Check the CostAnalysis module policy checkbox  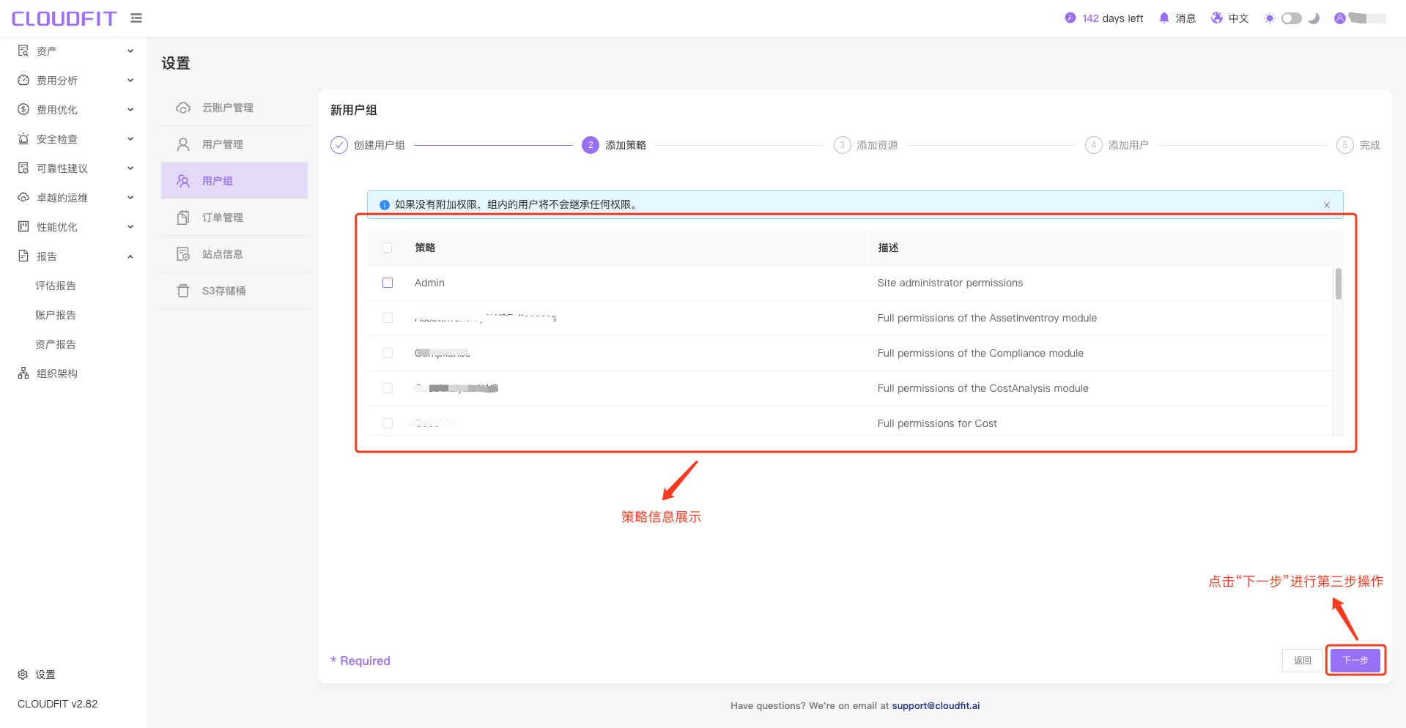[x=388, y=388]
